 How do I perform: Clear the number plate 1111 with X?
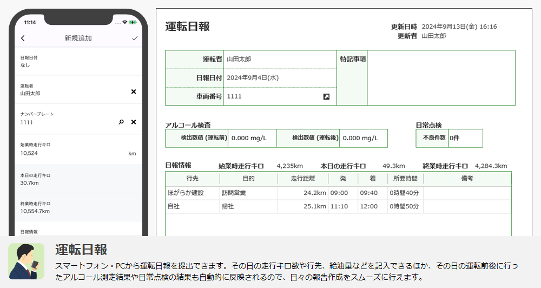coord(134,122)
